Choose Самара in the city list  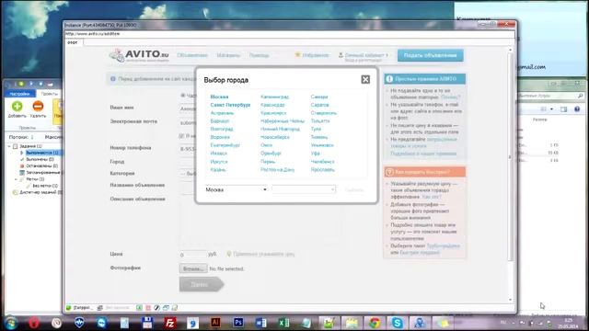coord(319,97)
